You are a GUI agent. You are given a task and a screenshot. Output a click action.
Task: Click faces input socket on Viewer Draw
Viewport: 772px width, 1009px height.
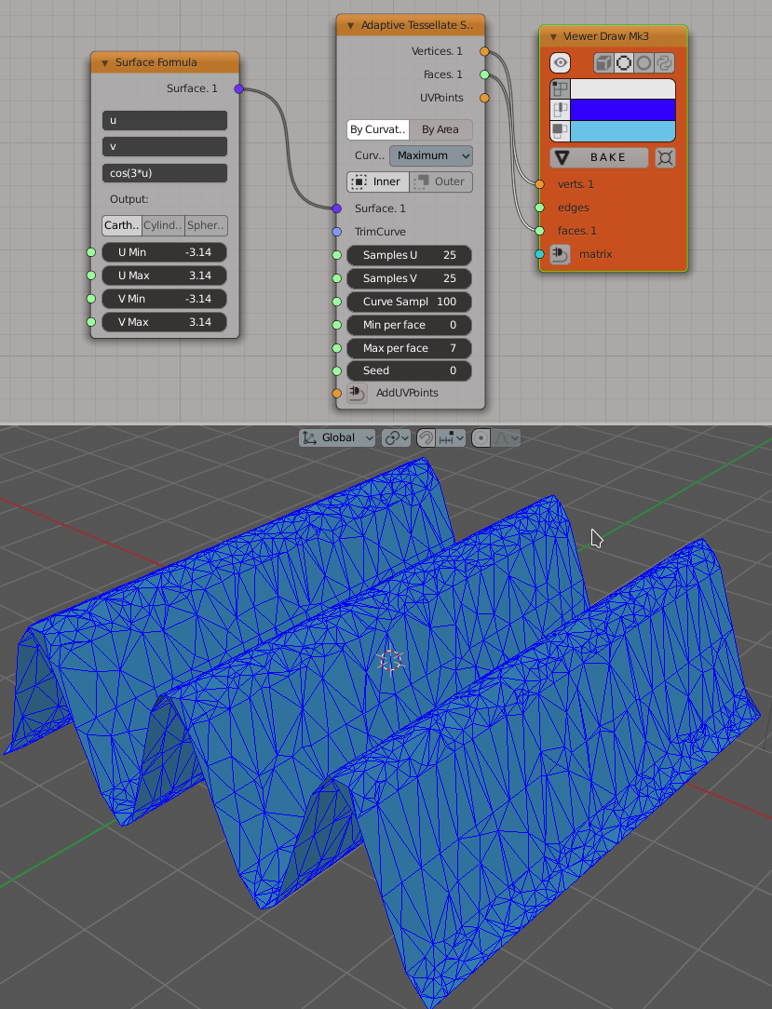[539, 230]
